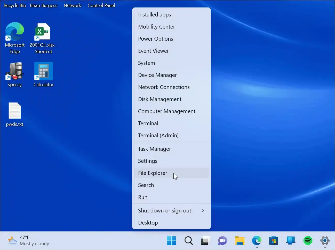The image size is (335, 250).
Task: Open Spotify from the taskbar
Action: (x=308, y=241)
